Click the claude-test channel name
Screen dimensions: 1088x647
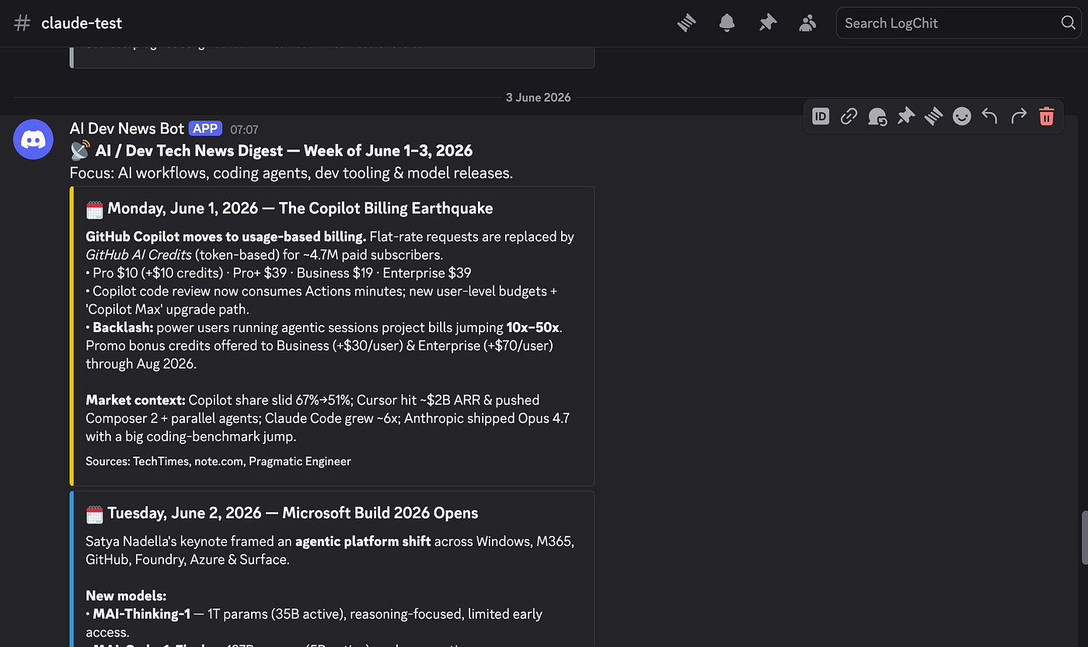(82, 23)
